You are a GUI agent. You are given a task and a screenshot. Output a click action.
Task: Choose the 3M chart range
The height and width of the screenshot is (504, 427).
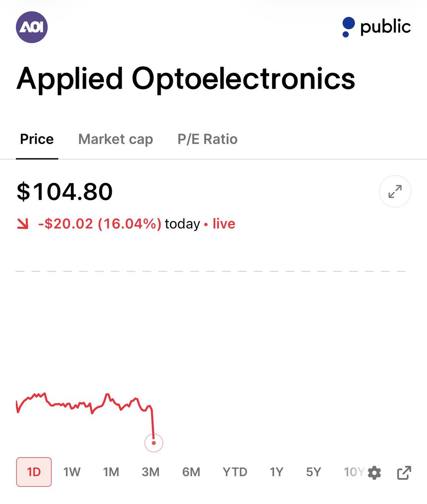[151, 472]
